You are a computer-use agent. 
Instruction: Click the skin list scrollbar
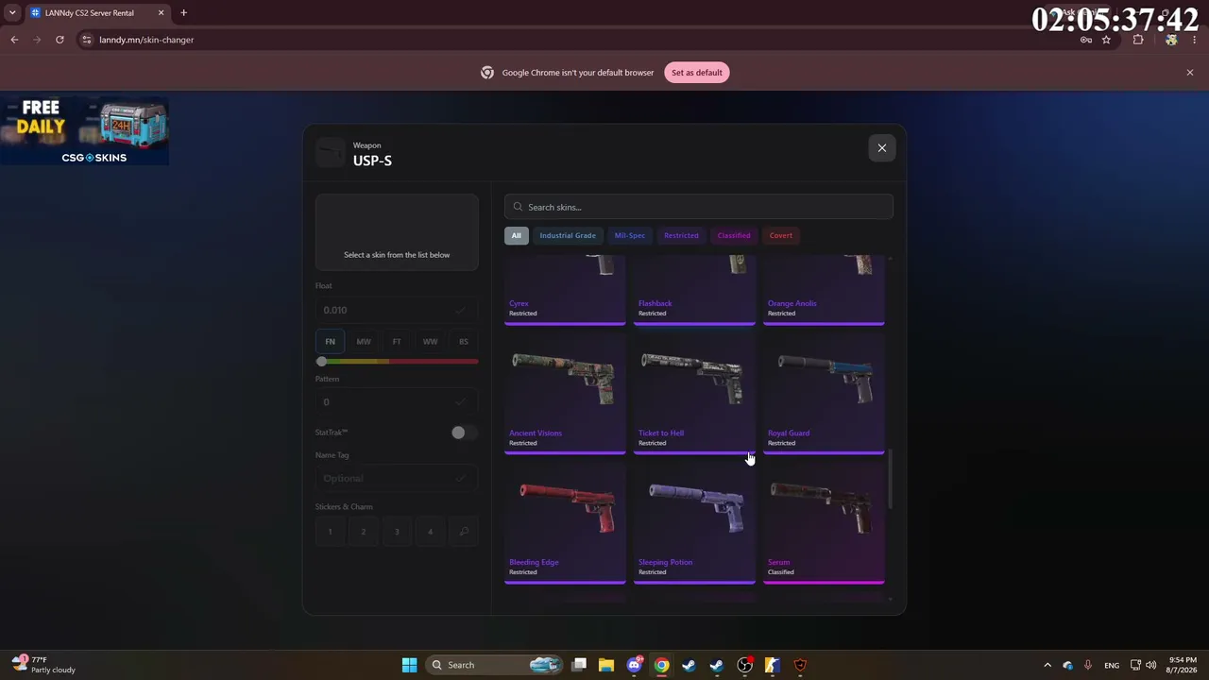(890, 480)
